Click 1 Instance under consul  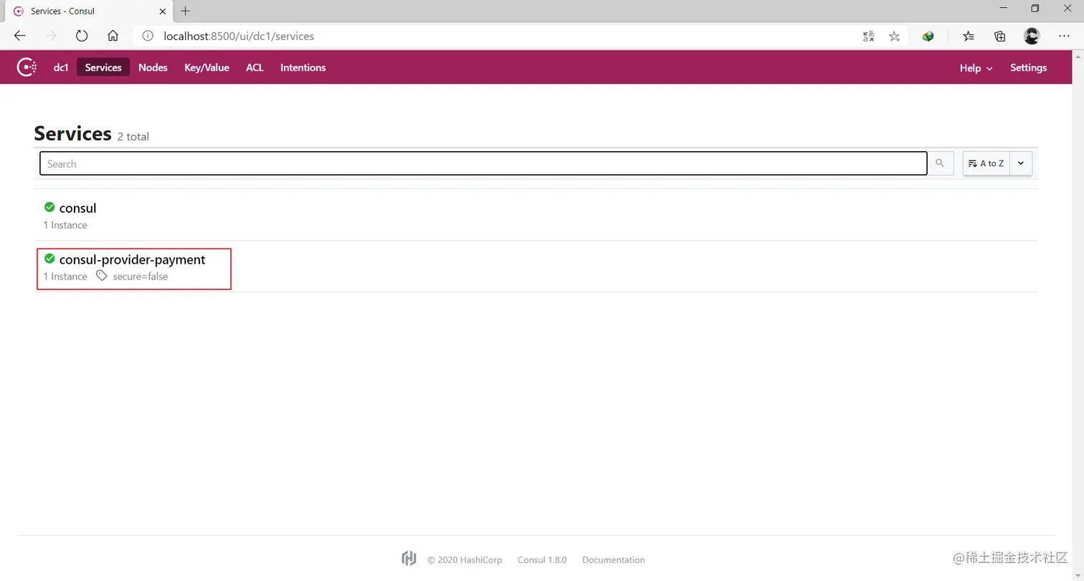click(x=65, y=225)
